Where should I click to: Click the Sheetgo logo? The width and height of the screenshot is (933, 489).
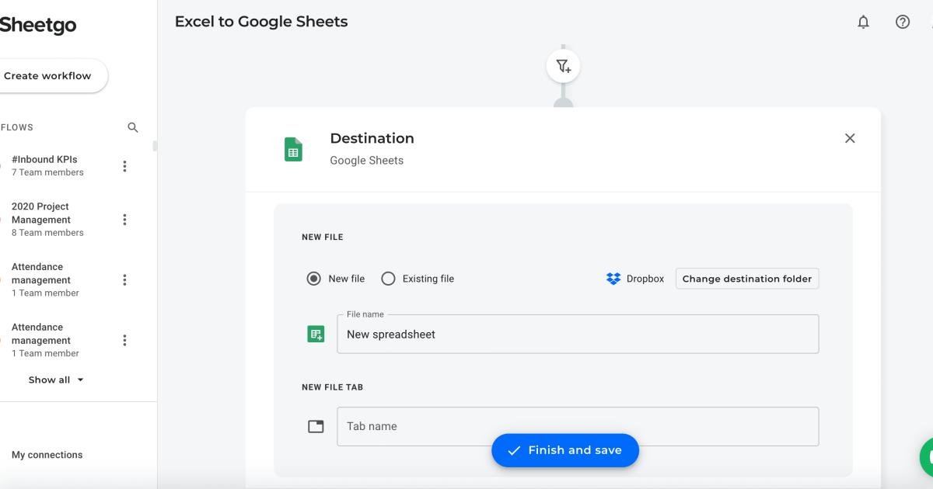(x=38, y=25)
